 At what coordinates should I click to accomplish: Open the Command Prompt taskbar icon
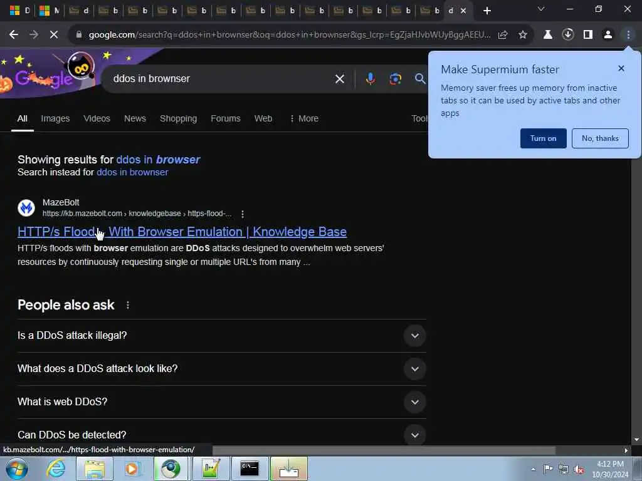[x=250, y=468]
